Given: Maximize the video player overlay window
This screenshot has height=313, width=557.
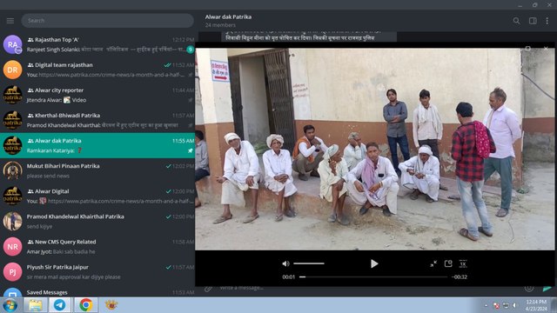Looking at the screenshot, I should (528, 49).
